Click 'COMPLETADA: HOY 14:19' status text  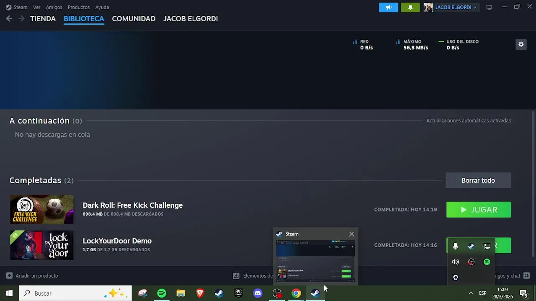point(405,209)
